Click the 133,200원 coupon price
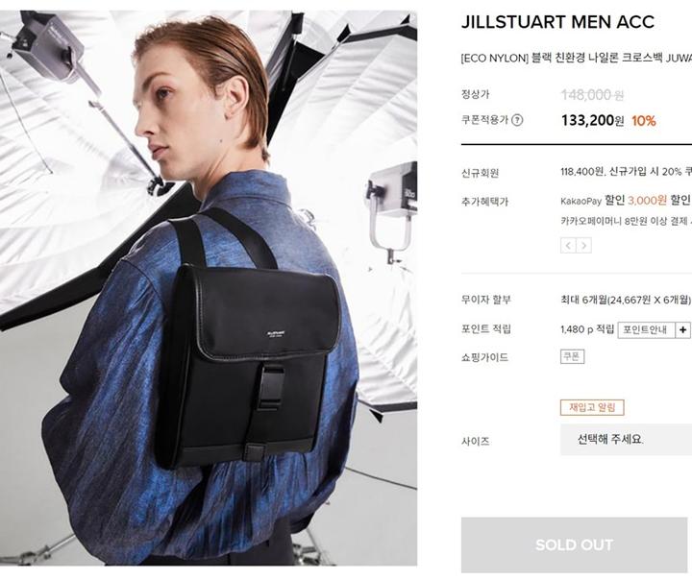Image resolution: width=692 pixels, height=580 pixels. [x=593, y=120]
